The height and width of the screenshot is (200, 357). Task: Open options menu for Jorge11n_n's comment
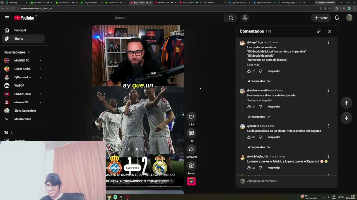[x=328, y=42]
